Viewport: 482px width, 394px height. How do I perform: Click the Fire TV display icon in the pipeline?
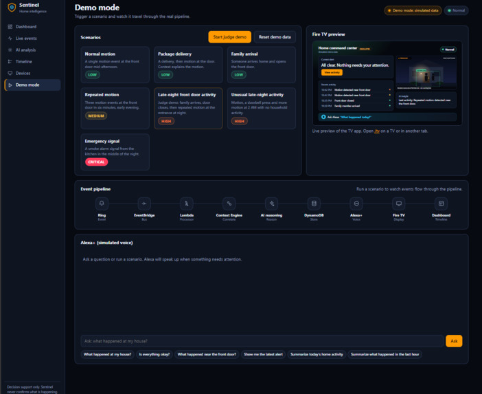[399, 204]
